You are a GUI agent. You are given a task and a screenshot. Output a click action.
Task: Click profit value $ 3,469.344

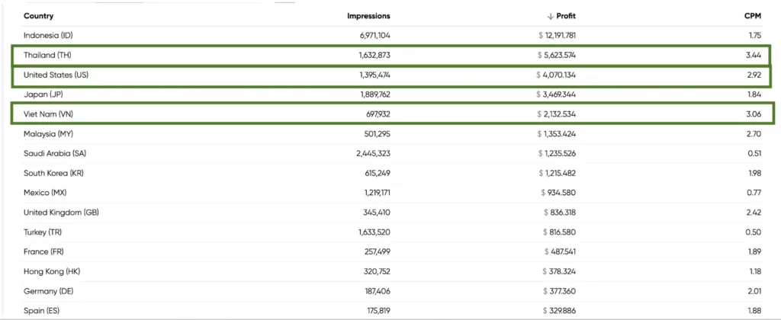click(x=556, y=94)
